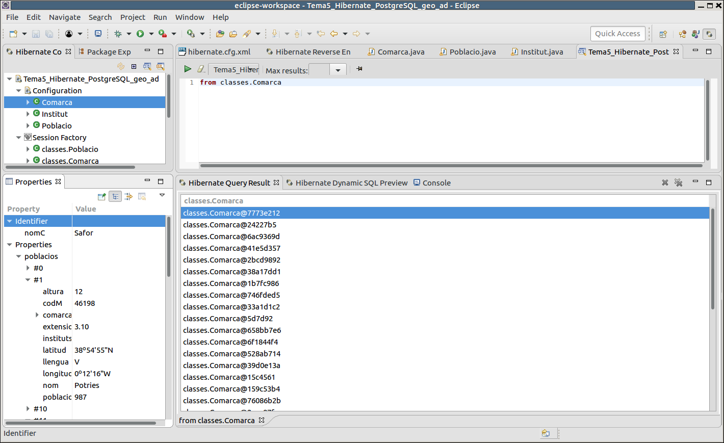Screen dimensions: 724x443
Task: Open HQL editor icon in Hibernate Configurations toolbar
Action: click(147, 66)
